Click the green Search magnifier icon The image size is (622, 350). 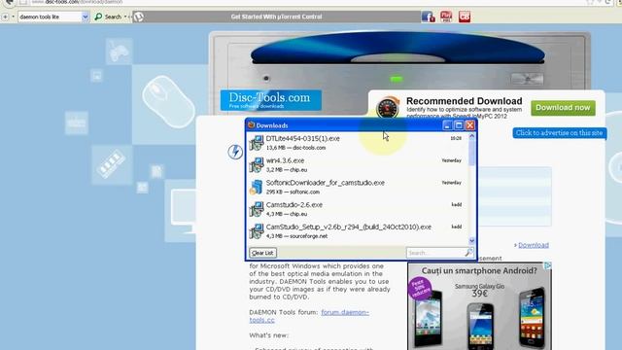click(x=98, y=17)
